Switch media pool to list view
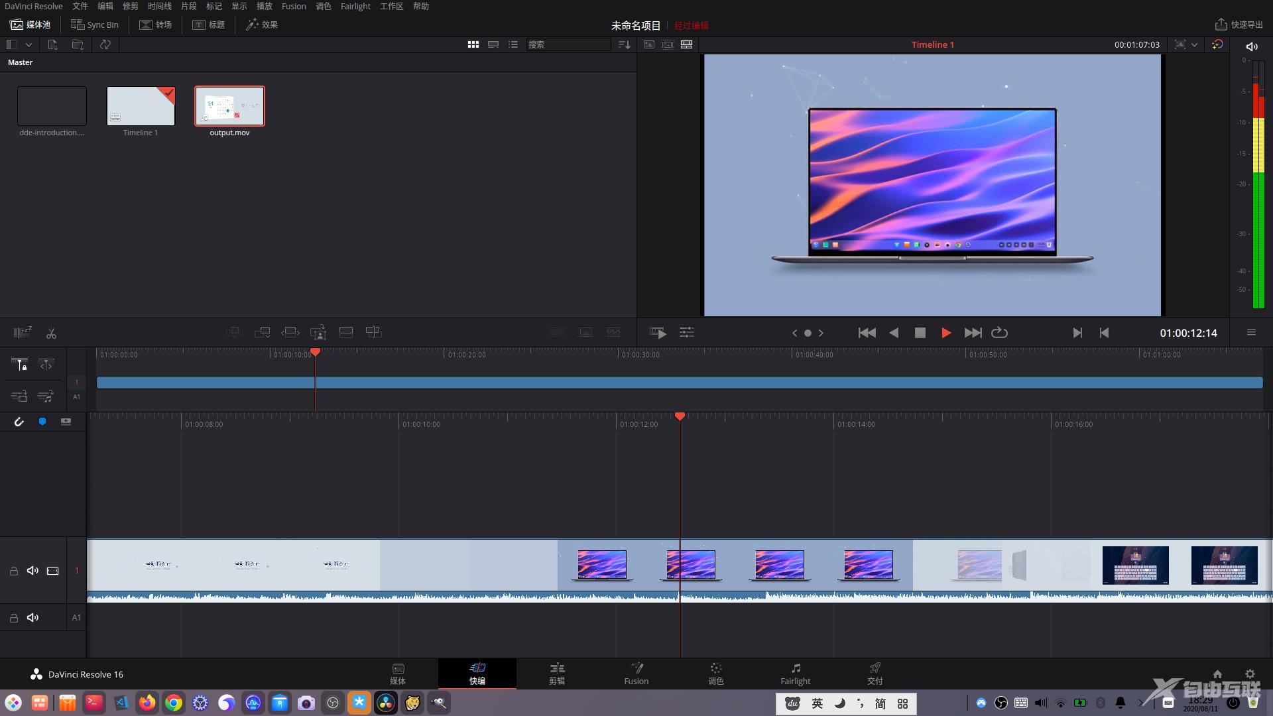 pyautogui.click(x=513, y=44)
